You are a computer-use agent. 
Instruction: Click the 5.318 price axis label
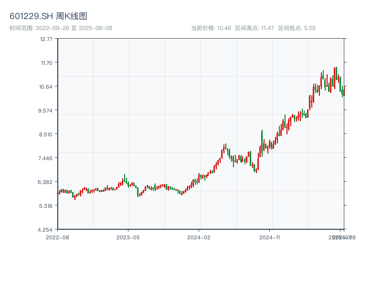tap(46, 205)
